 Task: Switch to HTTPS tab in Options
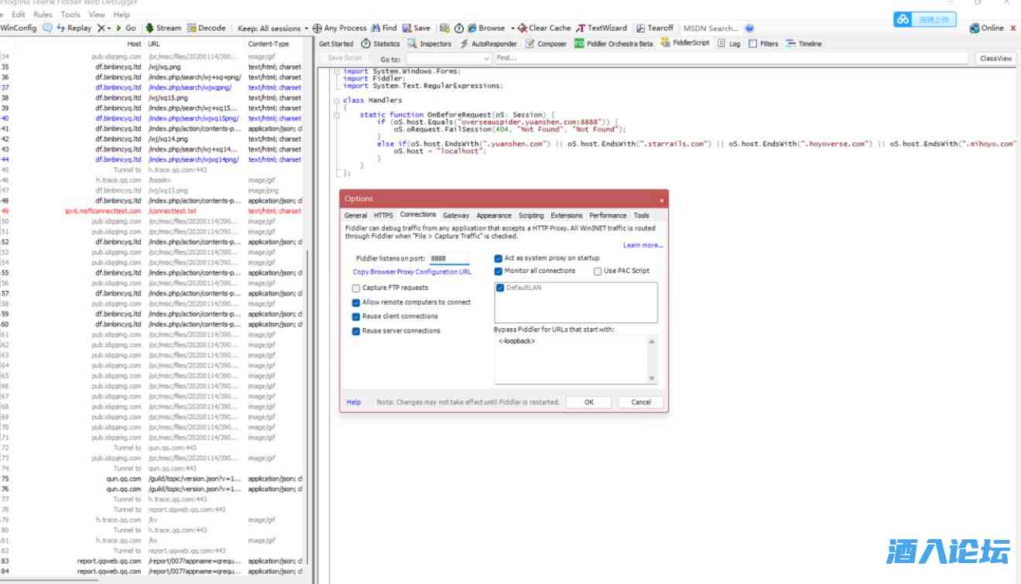pyautogui.click(x=383, y=216)
